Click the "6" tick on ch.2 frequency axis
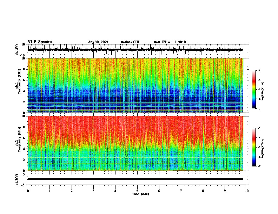The image size is (278, 214). click(25, 138)
